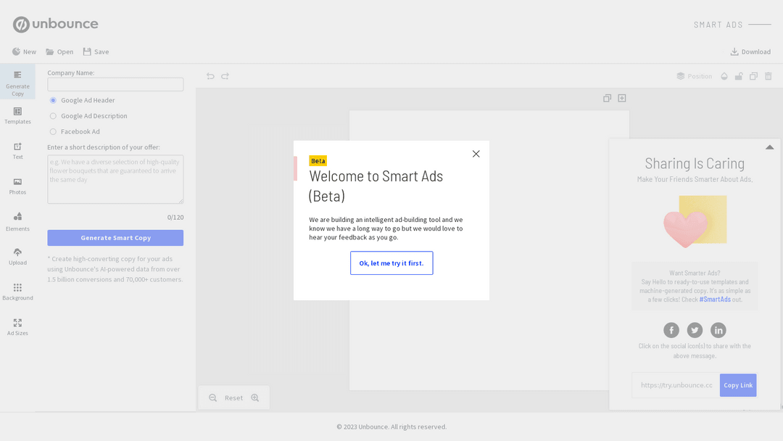Delete element with trash icon
Image resolution: width=783 pixels, height=441 pixels.
(768, 76)
